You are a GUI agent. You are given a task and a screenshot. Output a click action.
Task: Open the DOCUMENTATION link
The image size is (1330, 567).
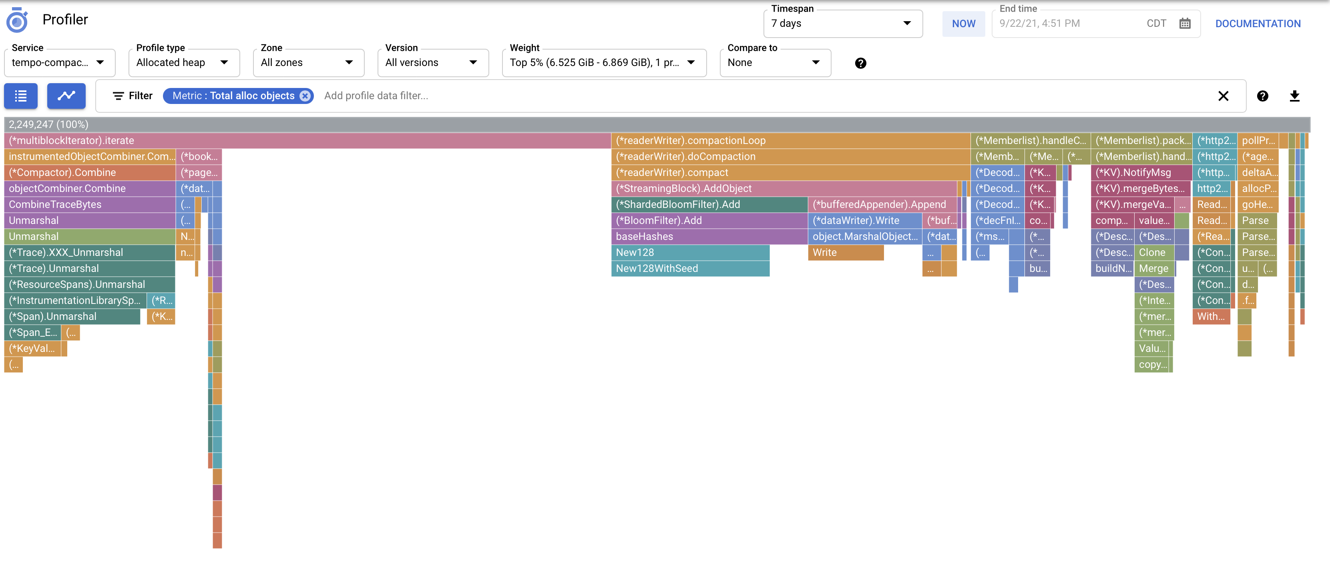pos(1258,23)
